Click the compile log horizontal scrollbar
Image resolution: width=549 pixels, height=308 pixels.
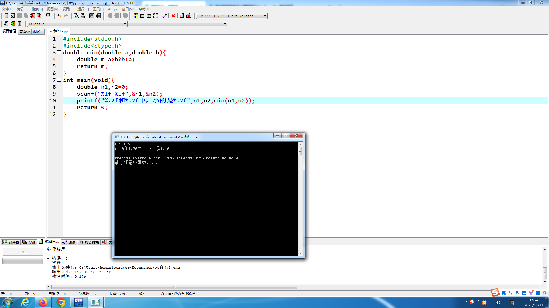point(174,287)
